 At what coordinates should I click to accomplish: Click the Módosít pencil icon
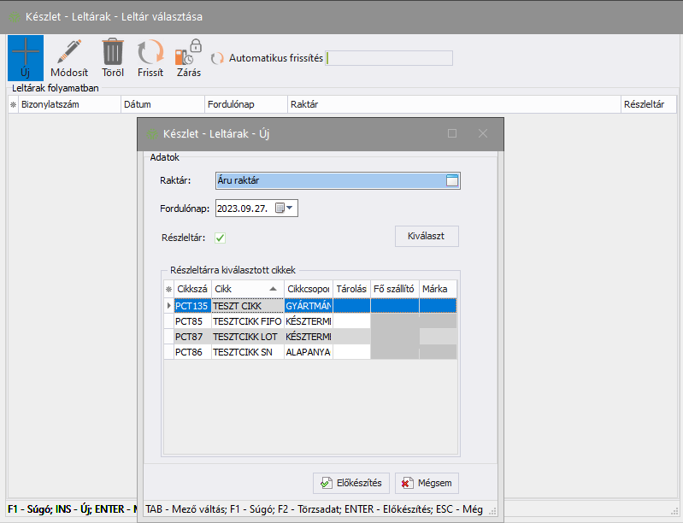[69, 51]
